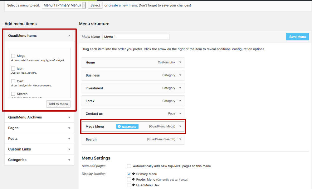Click the Mega Menu item title
The image size is (312, 189).
pos(95,127)
